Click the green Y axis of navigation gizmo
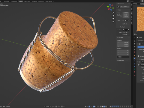This screenshot has width=144, height=108. point(108,7)
